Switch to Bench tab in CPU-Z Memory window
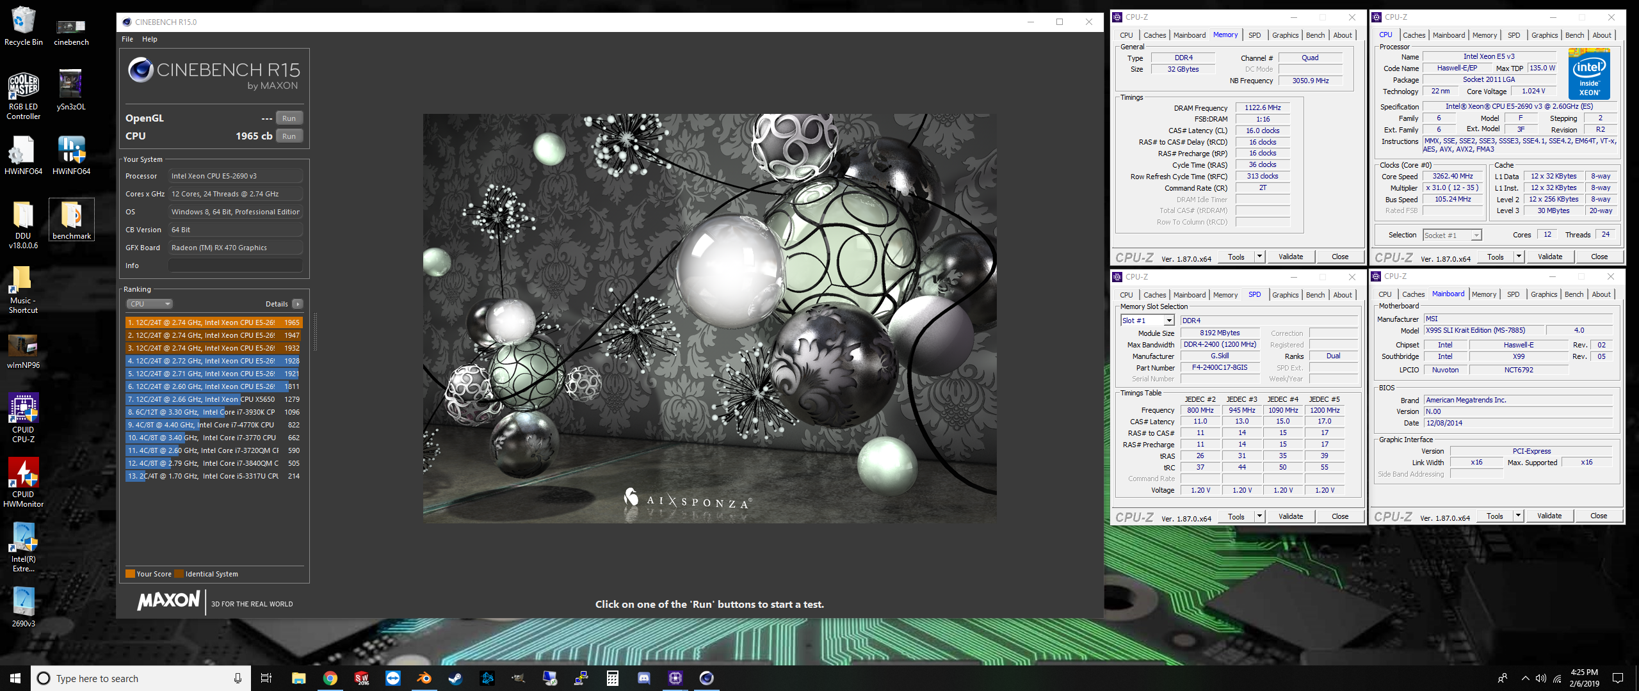1639x691 pixels. pyautogui.click(x=1315, y=35)
